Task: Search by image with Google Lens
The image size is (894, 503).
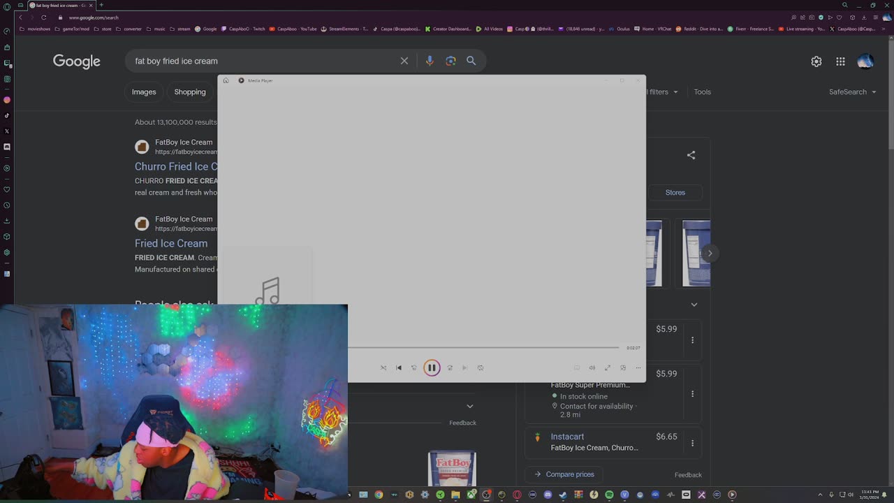Action: [x=450, y=61]
